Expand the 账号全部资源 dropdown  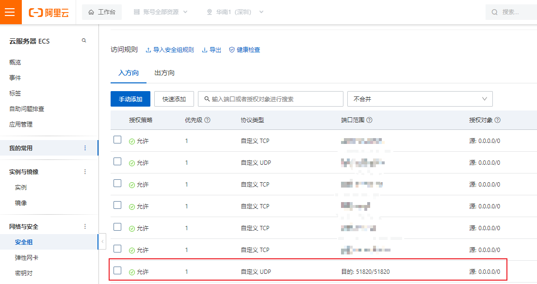(x=161, y=12)
